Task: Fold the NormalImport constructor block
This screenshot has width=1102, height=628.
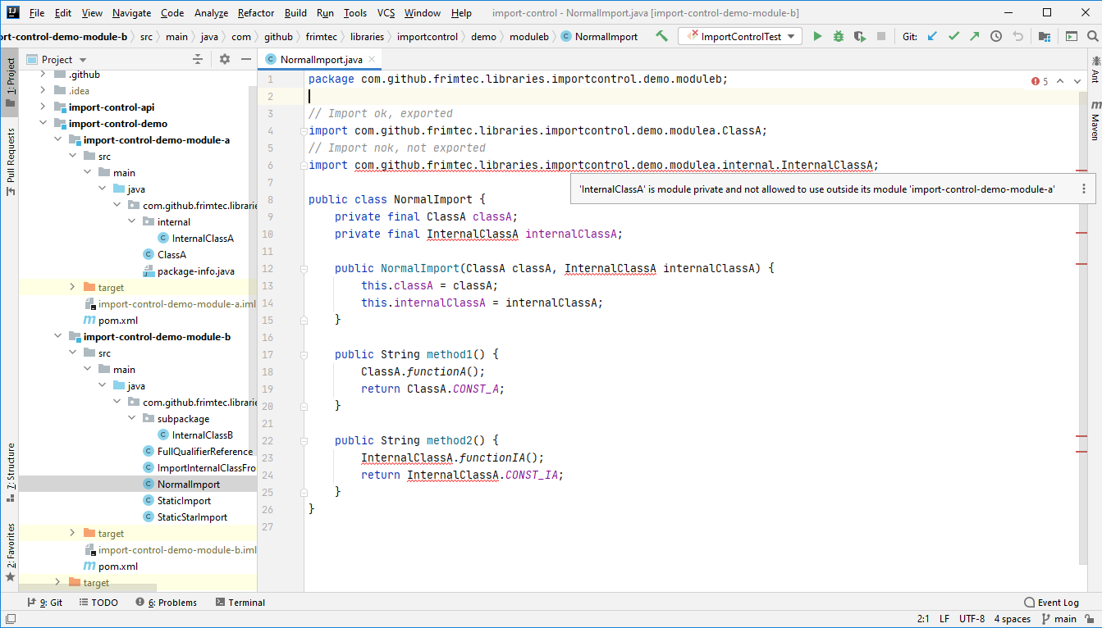Action: (x=304, y=269)
